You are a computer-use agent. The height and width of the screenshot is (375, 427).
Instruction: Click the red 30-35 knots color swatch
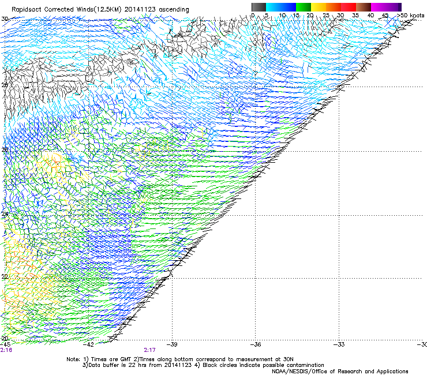[349, 7]
